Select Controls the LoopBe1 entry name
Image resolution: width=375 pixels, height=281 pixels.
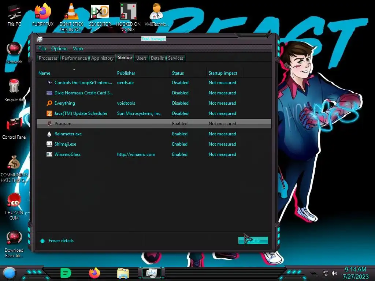83,83
